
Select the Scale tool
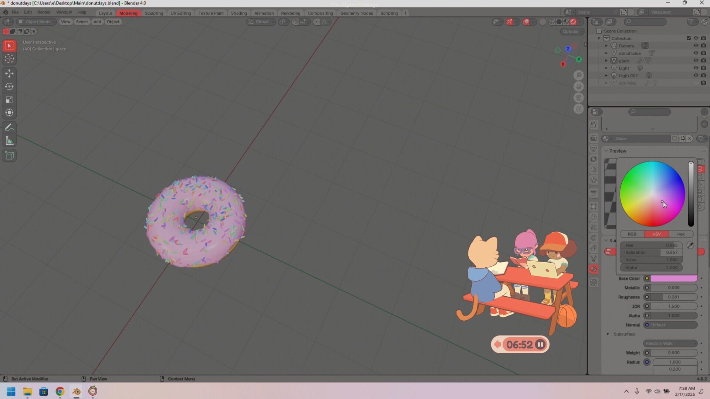9,99
